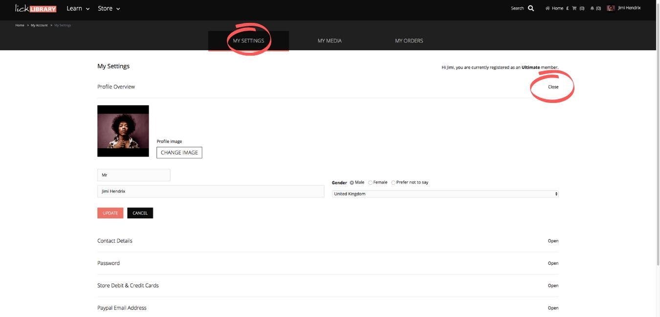
Task: Open the Contact Details section
Action: (x=553, y=241)
